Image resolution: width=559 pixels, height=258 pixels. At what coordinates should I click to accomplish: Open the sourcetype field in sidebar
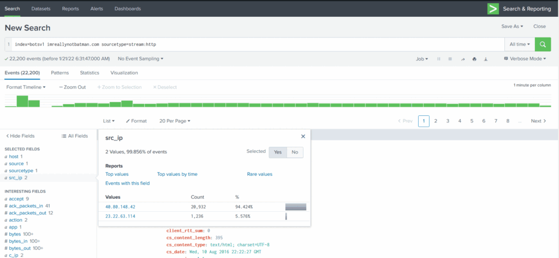pyautogui.click(x=21, y=170)
